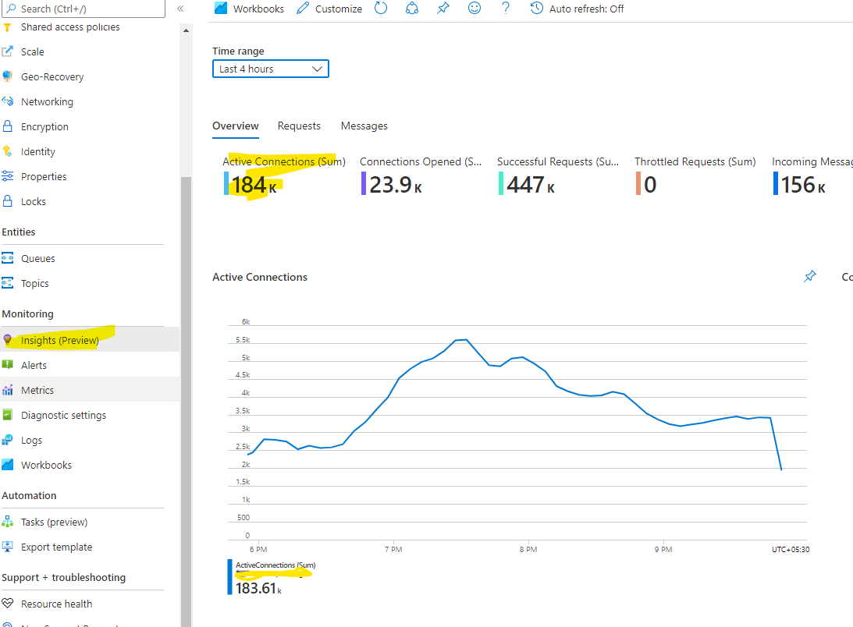
Task: Open the Time range dropdown
Action: click(x=270, y=69)
